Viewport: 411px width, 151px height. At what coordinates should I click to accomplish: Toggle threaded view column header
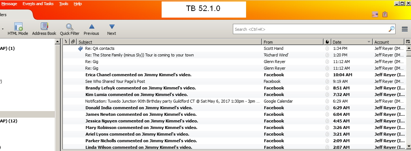(66, 42)
